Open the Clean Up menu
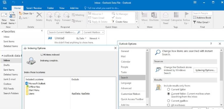Viewport: 224px width, 109px height. tap(26, 13)
